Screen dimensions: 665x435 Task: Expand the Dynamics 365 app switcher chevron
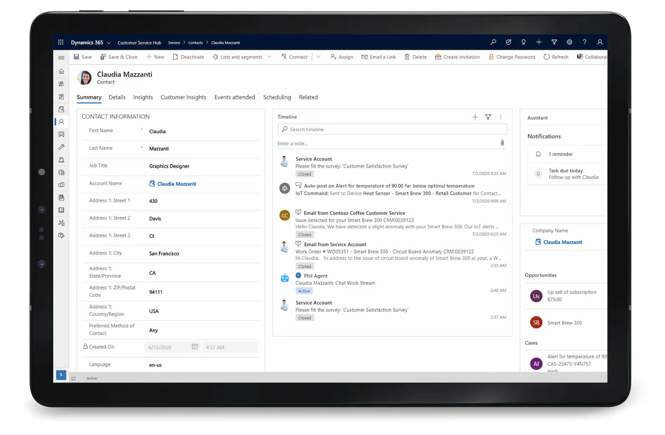tap(109, 43)
